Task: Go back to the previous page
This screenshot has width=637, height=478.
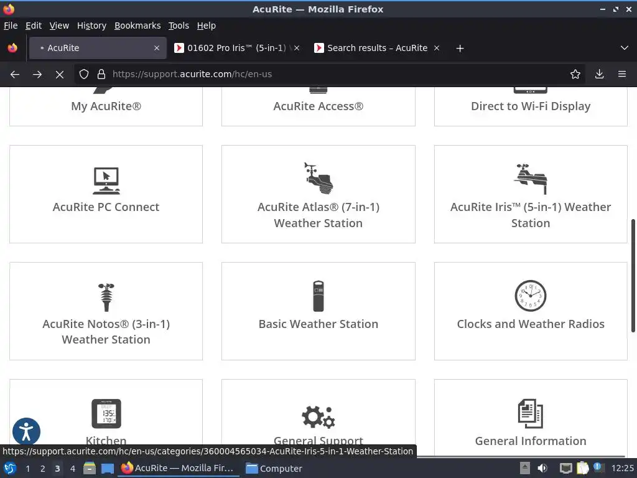Action: pyautogui.click(x=15, y=75)
